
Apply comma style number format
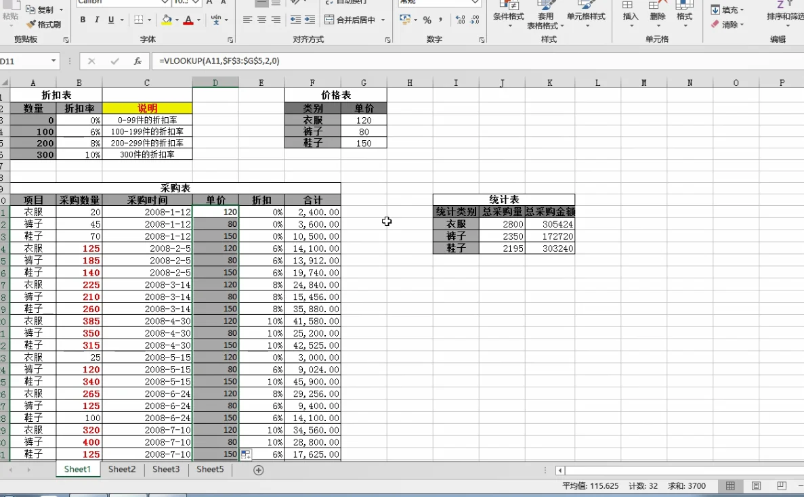pos(440,20)
